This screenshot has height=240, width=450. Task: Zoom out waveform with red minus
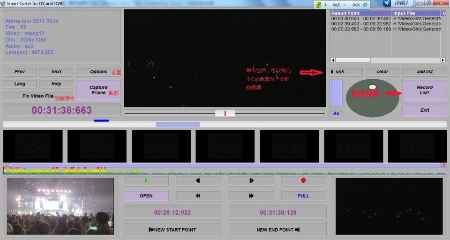7,165
